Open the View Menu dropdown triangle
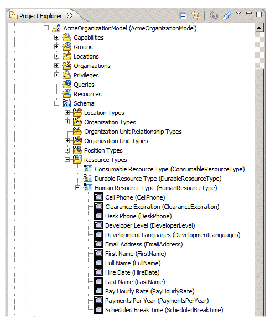The image size is (270, 320). point(238,13)
